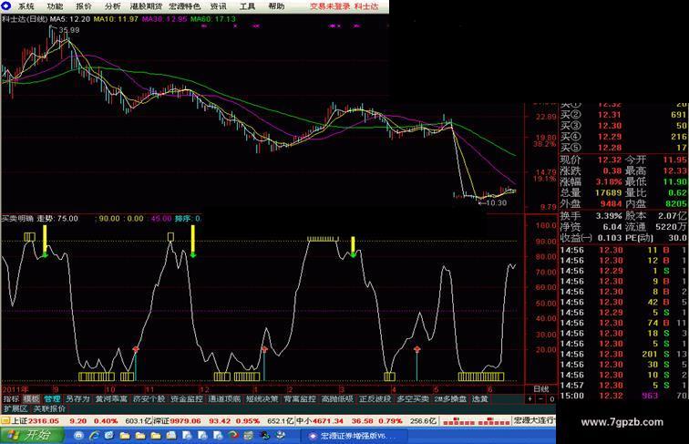Click the 总量 17689 volume value
The image size is (689, 444).
click(x=608, y=193)
